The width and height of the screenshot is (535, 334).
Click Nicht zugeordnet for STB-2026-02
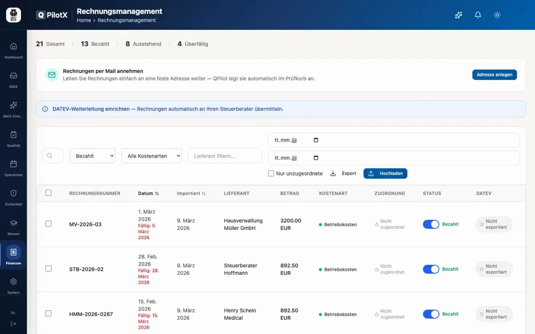coord(390,269)
